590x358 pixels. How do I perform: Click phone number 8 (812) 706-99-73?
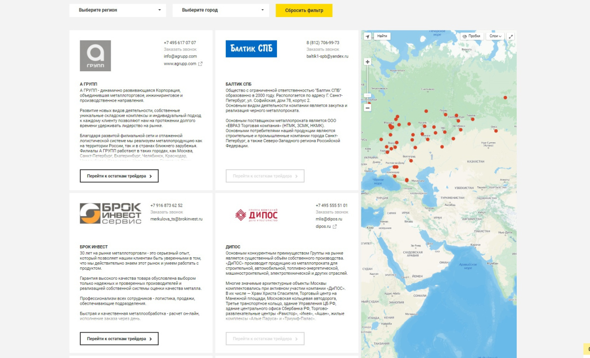(323, 42)
